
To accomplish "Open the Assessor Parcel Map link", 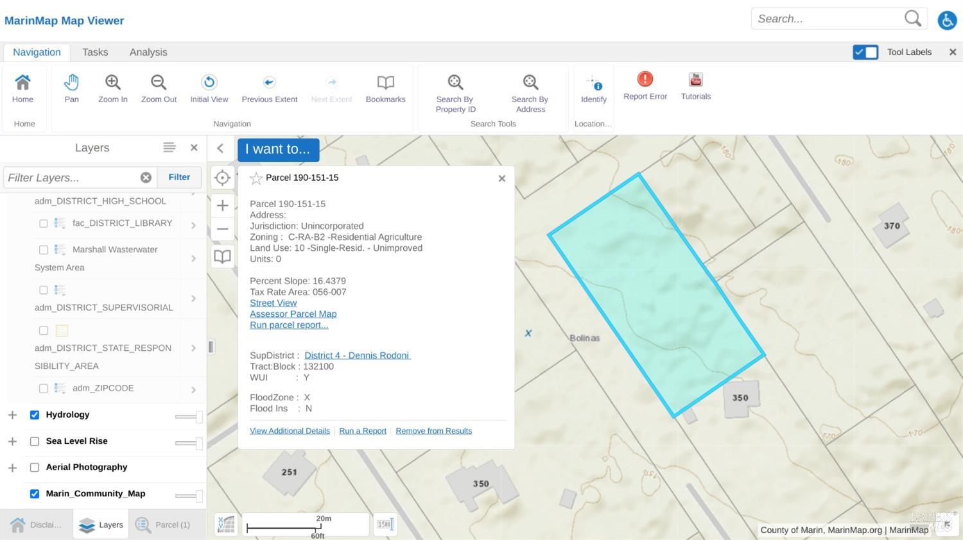I will 293,314.
